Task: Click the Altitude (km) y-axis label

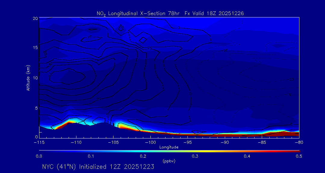Action: 28,77
